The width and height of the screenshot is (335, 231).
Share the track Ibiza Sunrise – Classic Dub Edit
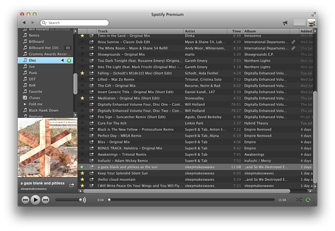[92, 42]
